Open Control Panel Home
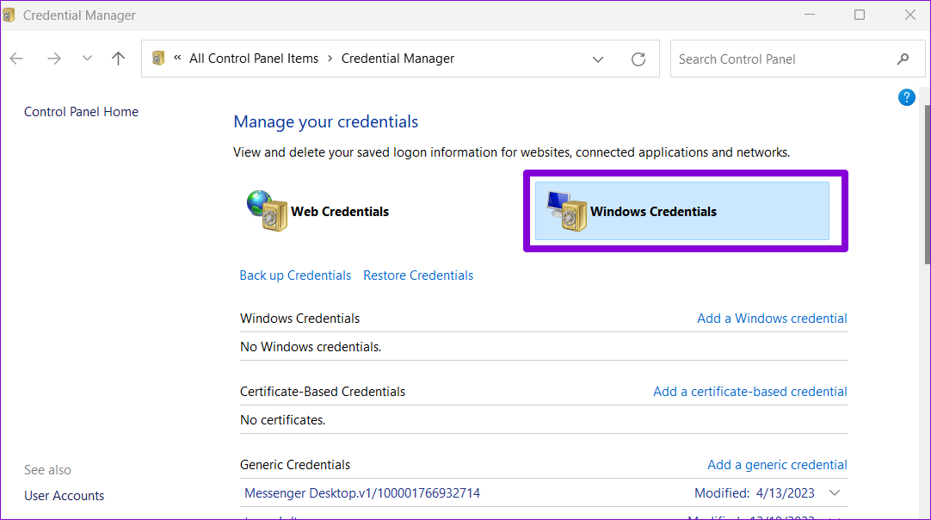 (x=82, y=112)
